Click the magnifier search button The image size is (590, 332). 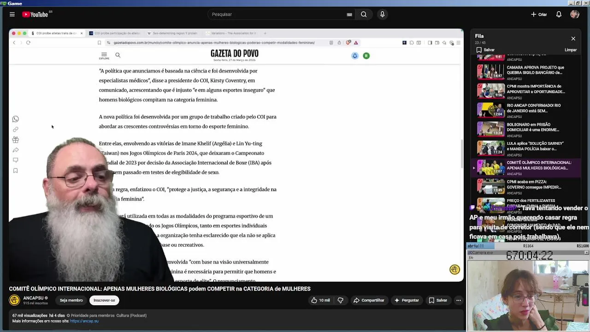364,14
